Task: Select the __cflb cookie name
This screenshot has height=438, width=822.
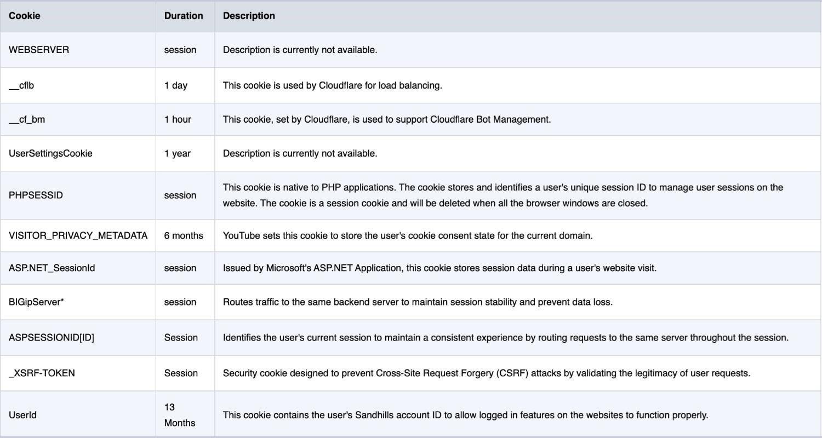Action: tap(21, 85)
